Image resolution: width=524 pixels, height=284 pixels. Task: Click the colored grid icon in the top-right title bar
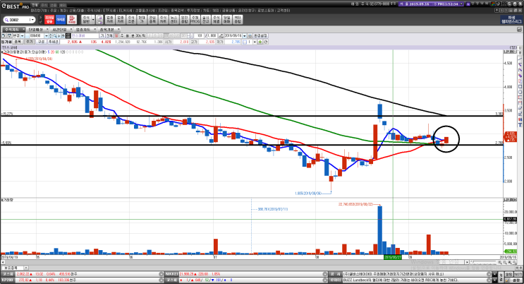pos(492,4)
